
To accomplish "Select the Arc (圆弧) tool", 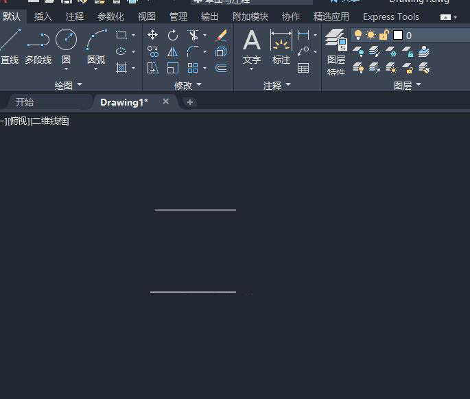I will coord(96,45).
